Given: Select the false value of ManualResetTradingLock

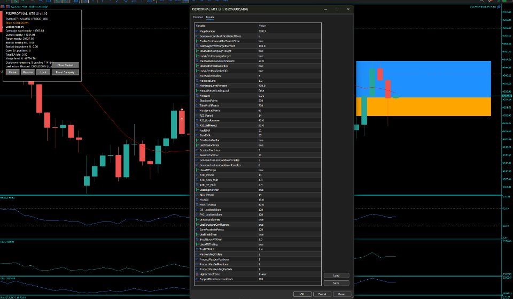Looking at the screenshot, I should point(261,91).
